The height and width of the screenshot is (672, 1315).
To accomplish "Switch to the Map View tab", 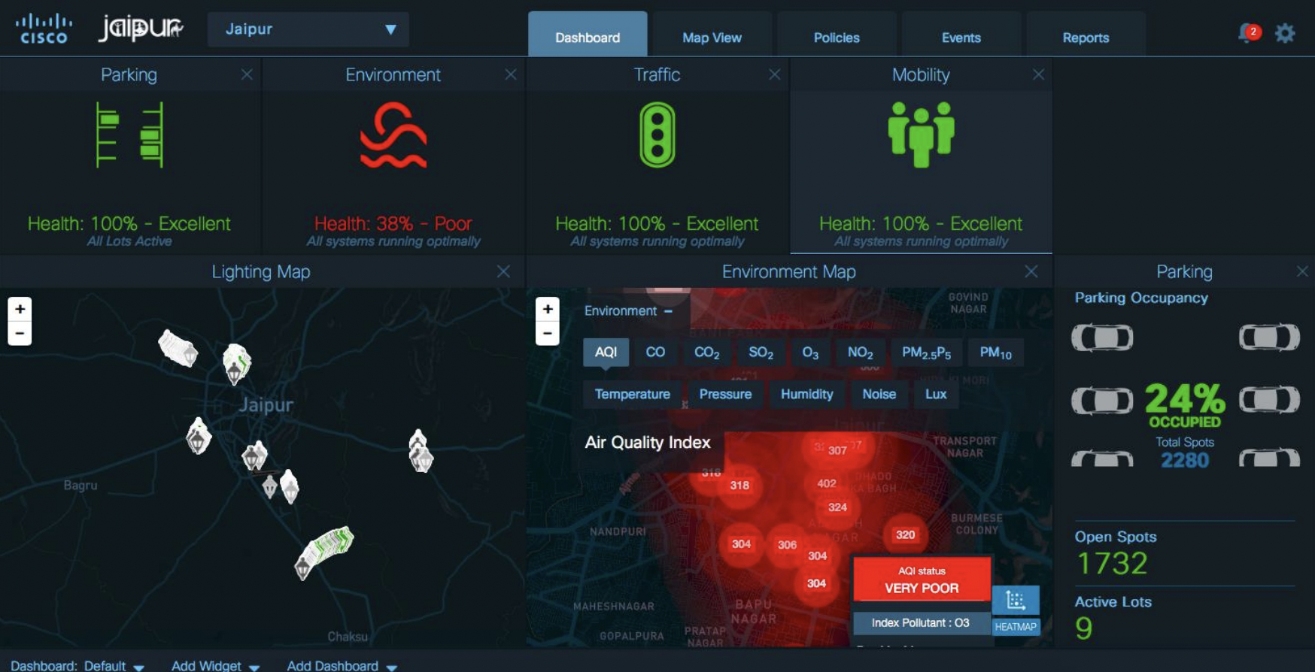I will [712, 35].
